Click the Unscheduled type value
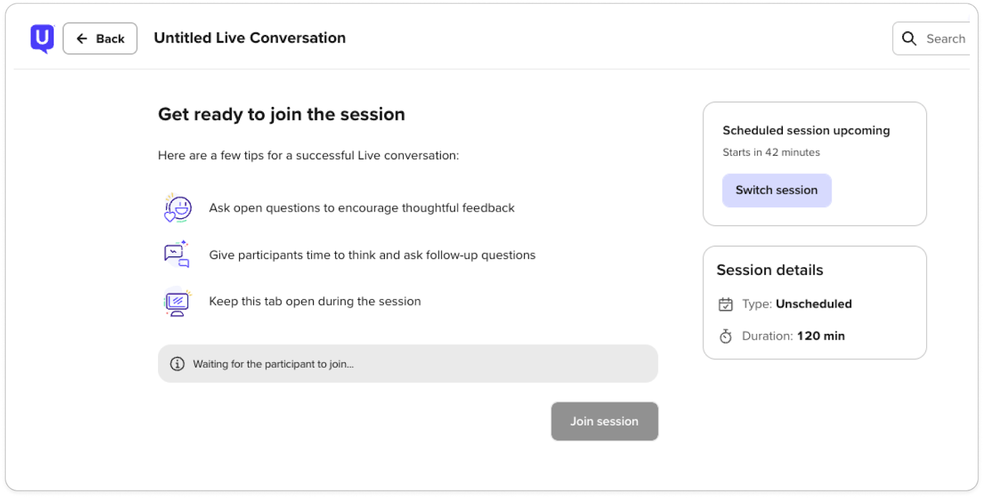This screenshot has width=984, height=498. tap(814, 304)
